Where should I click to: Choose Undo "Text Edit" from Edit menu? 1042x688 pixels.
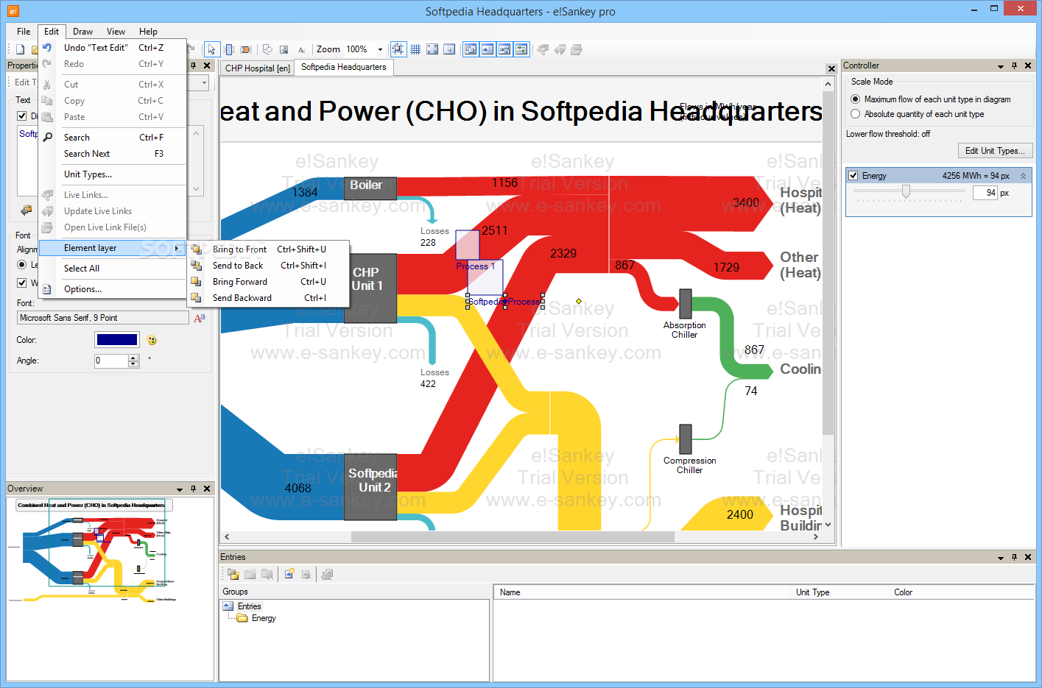[112, 48]
